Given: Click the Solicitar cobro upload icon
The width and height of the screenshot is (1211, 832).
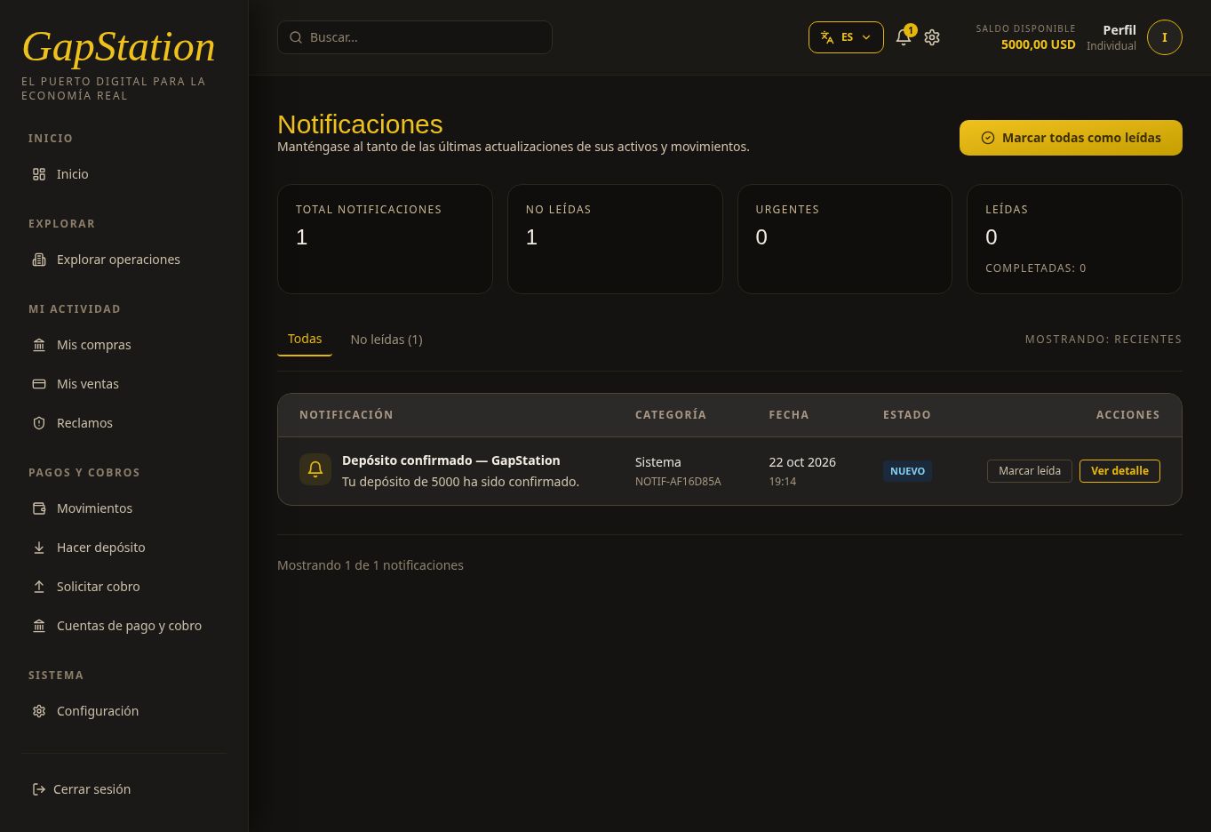Looking at the screenshot, I should point(39,587).
